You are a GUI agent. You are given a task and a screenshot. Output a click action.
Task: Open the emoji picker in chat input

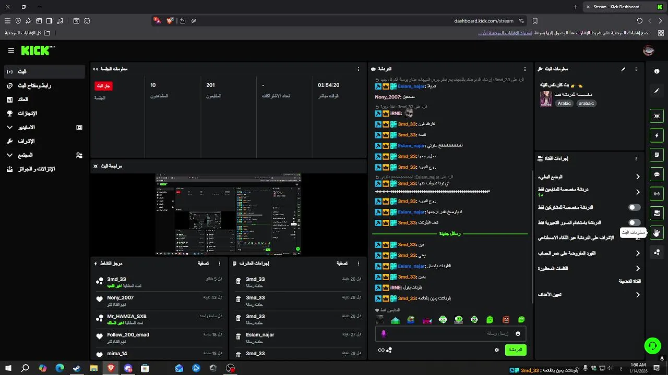coord(518,333)
